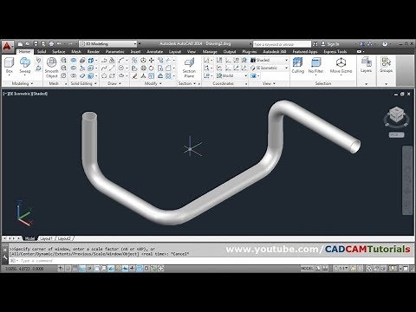This screenshot has width=416, height=312.
Task: Expand the Modify panel
Action: [x=153, y=83]
